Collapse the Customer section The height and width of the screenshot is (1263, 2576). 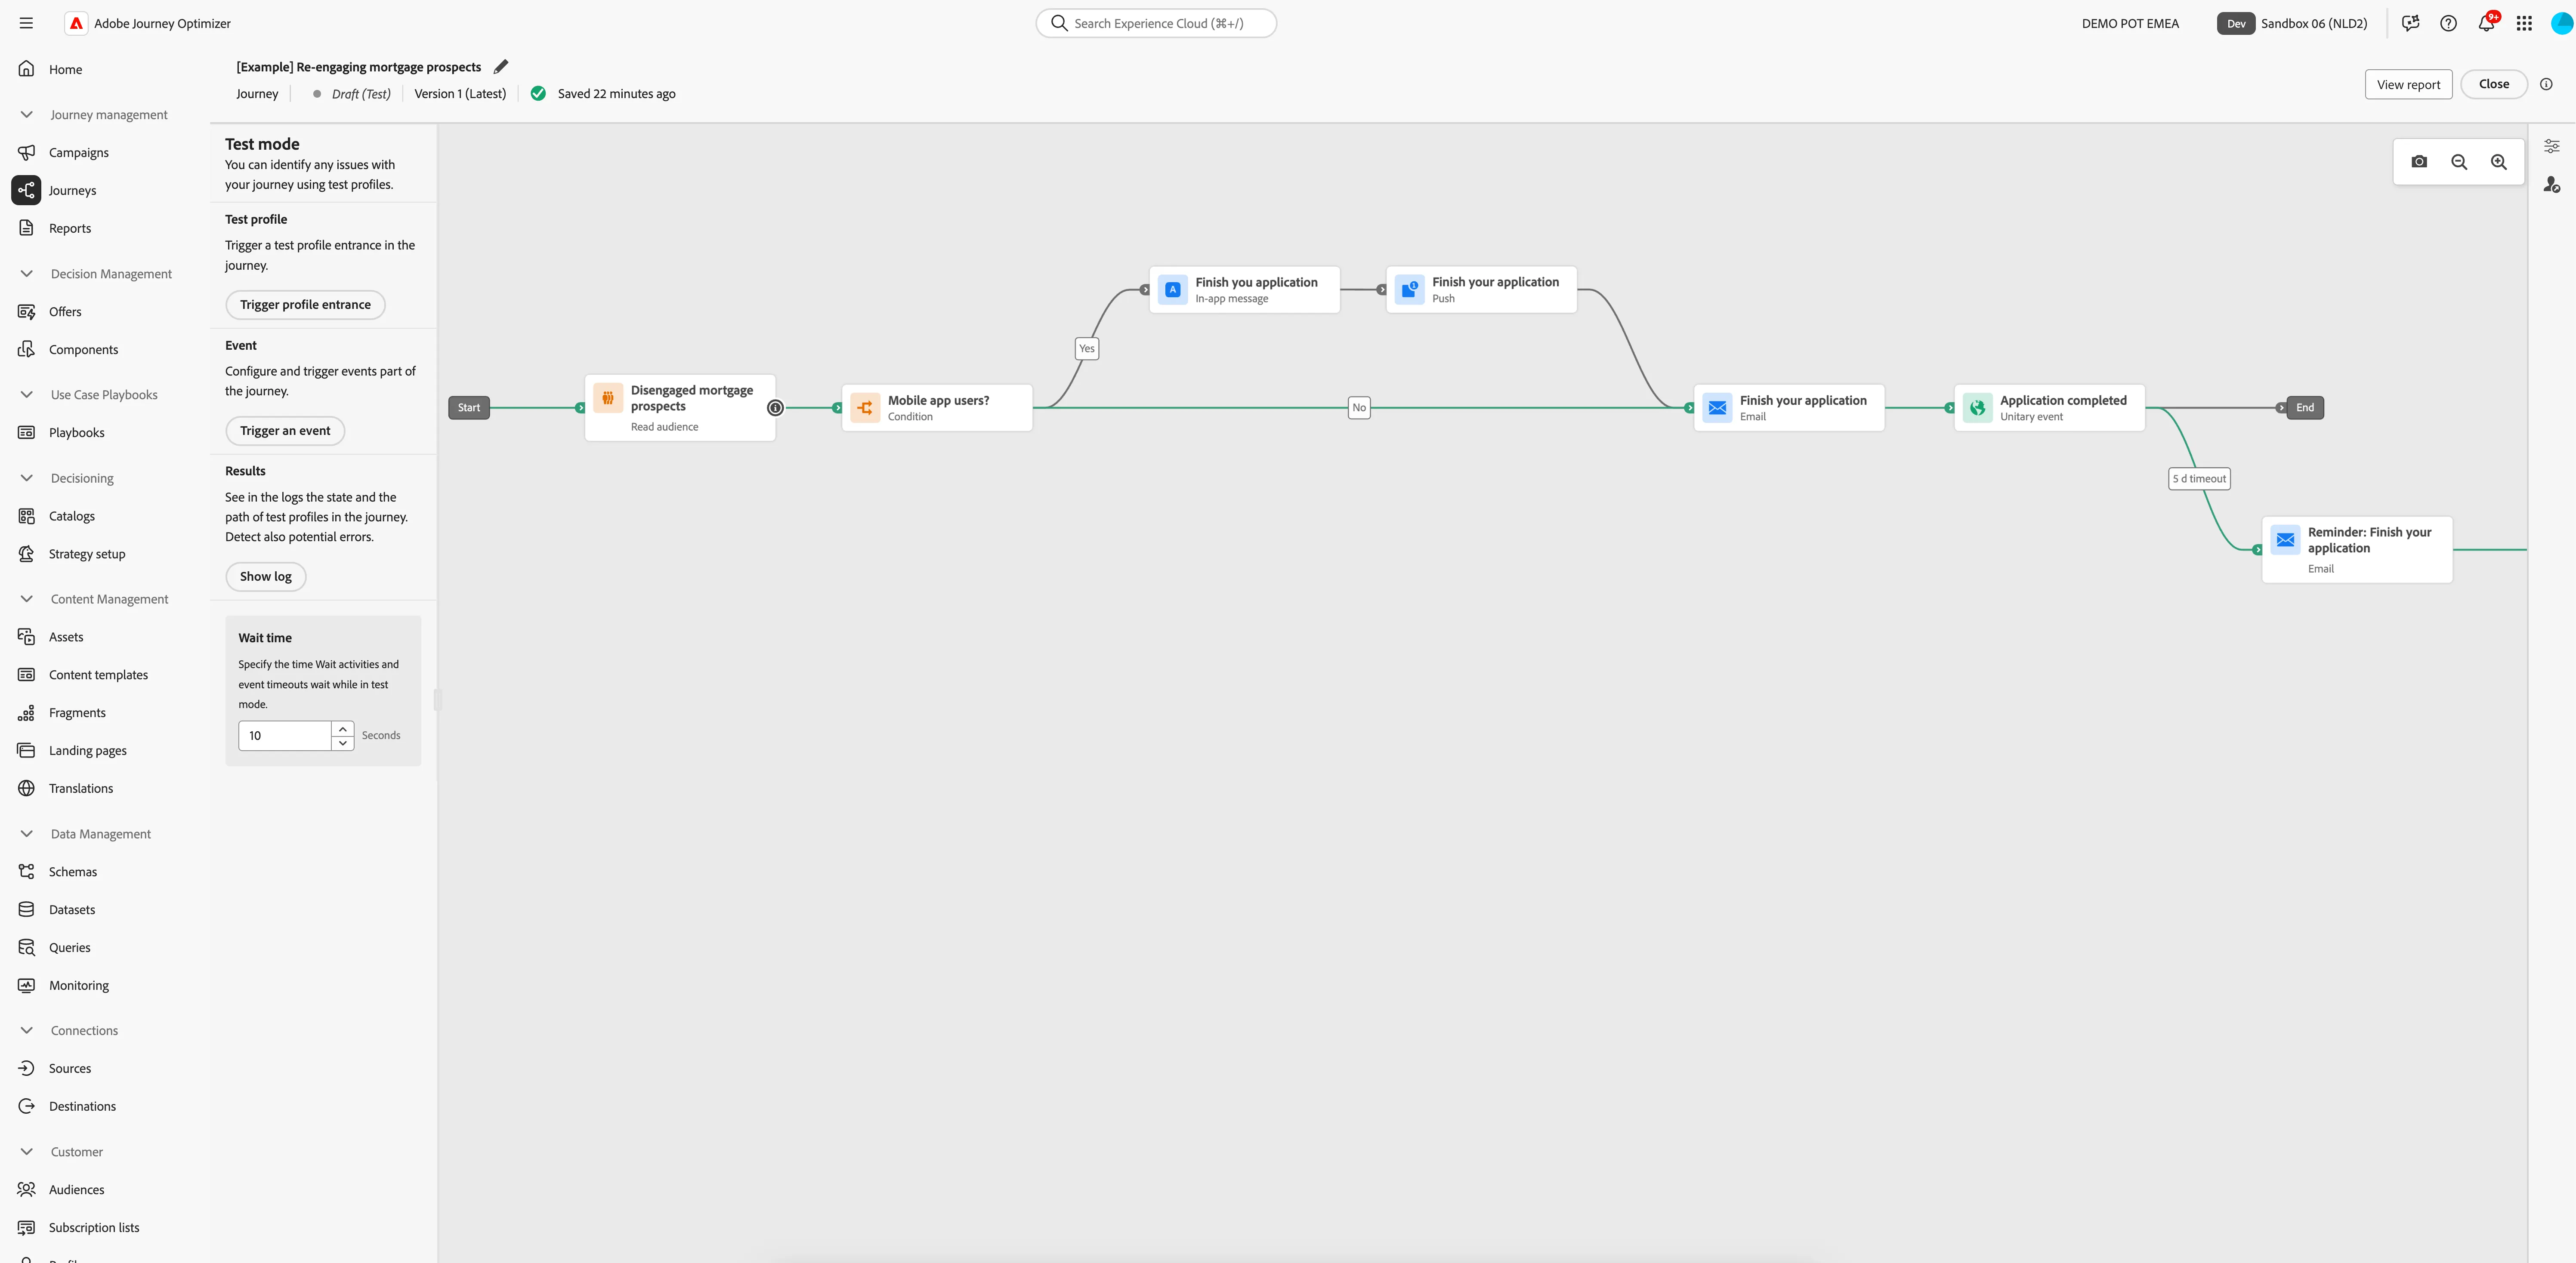coord(27,1152)
